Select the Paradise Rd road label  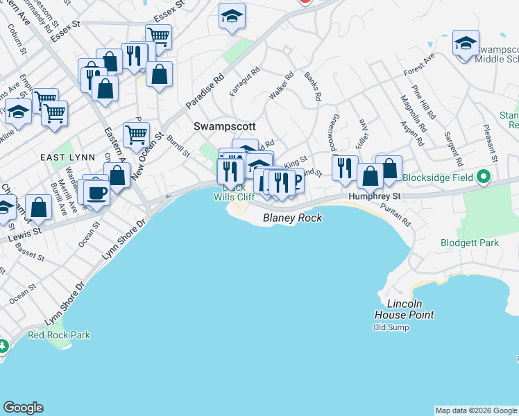pos(205,92)
